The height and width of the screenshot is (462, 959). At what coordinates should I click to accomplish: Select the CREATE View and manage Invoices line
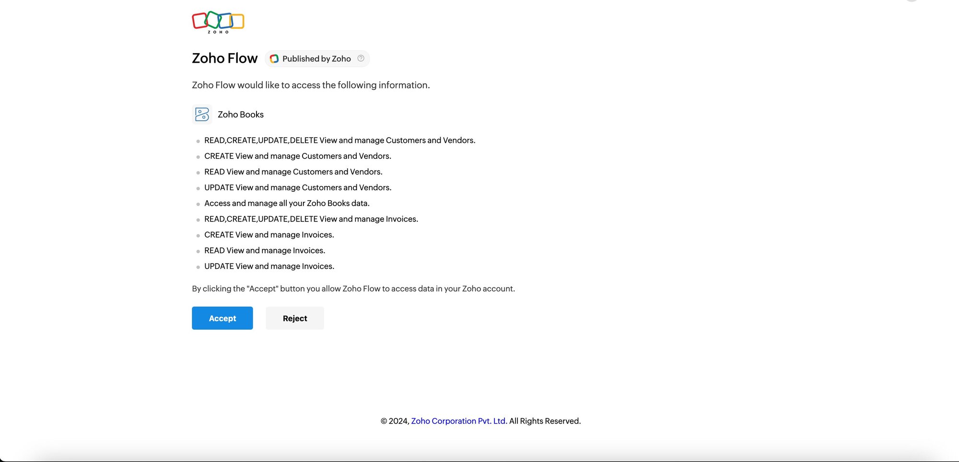tap(269, 235)
